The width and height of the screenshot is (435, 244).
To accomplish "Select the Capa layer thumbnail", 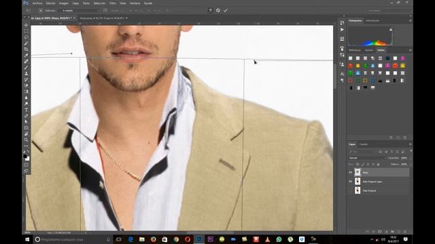I will point(358,172).
